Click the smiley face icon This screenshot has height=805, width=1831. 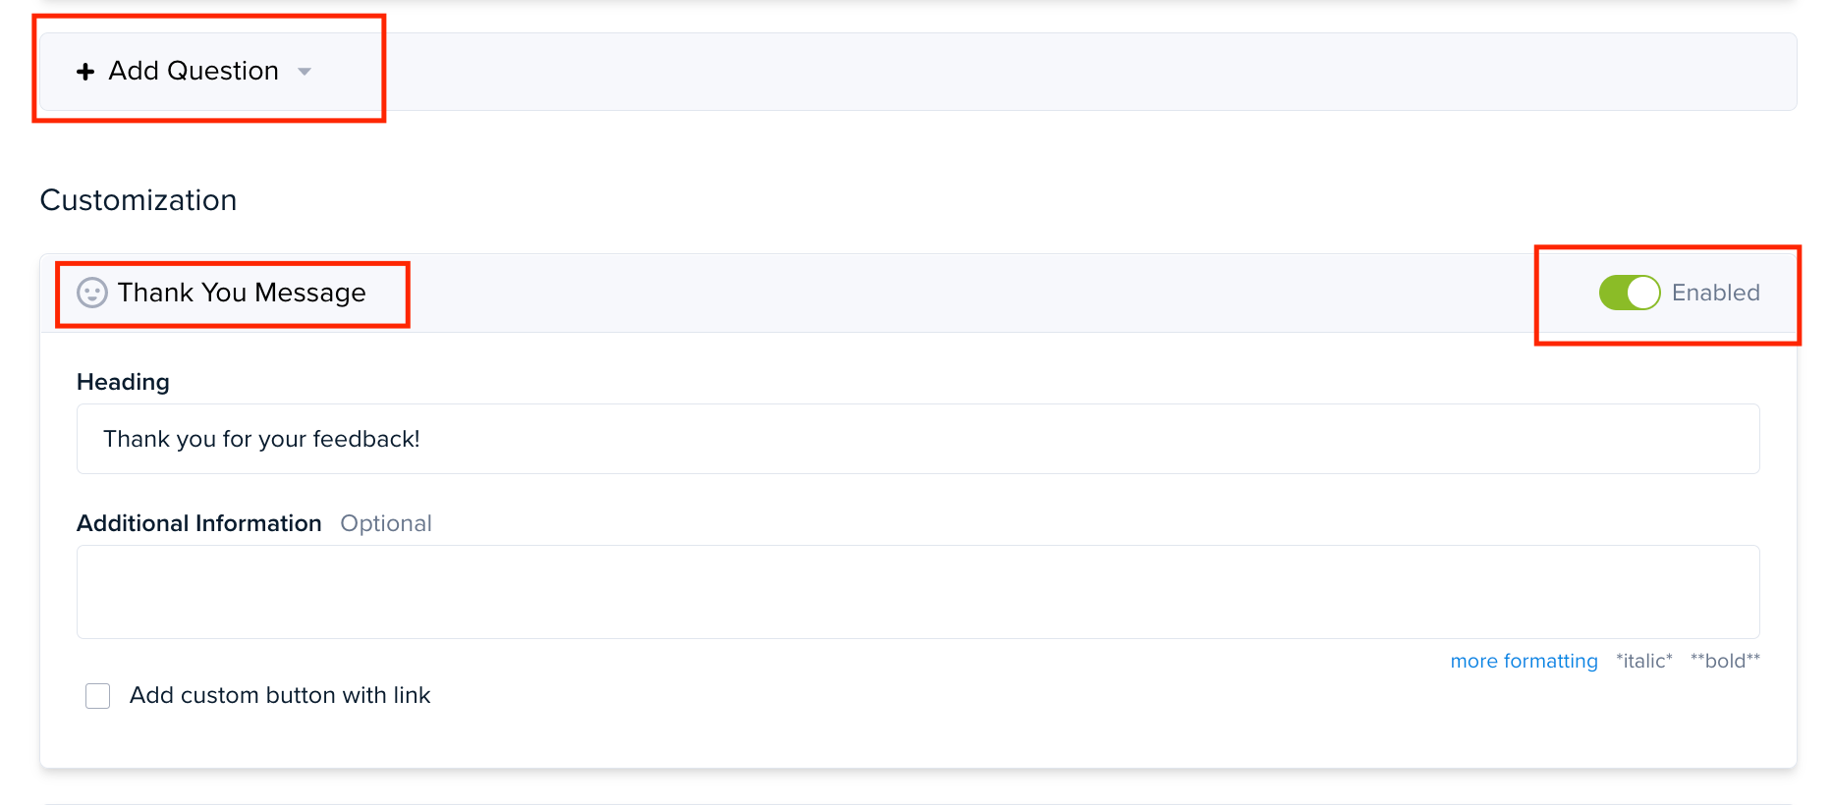click(92, 293)
